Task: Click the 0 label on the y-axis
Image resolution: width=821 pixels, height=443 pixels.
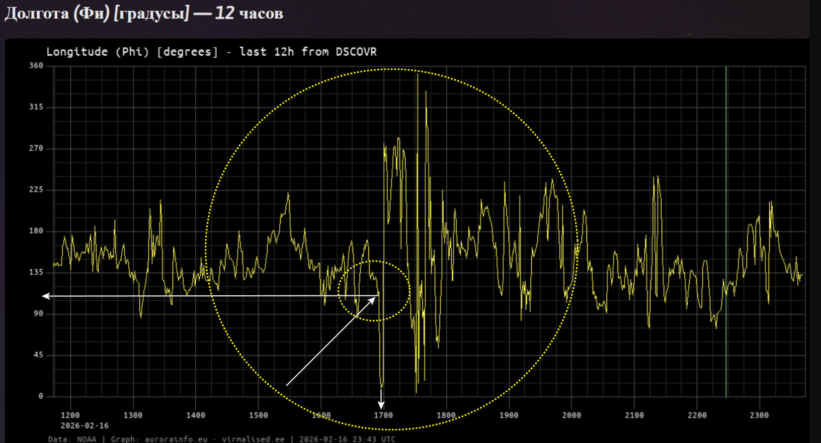Action: tap(41, 396)
